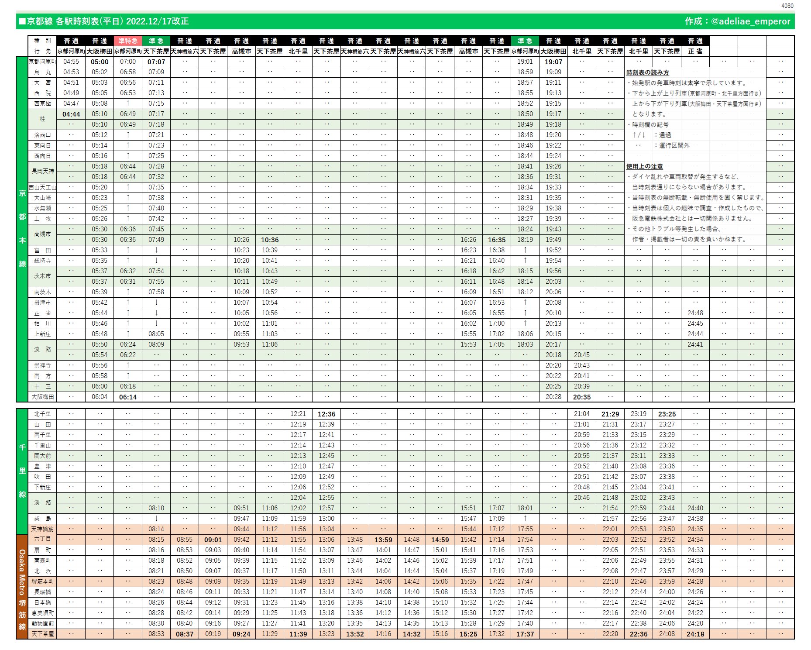Viewport: 811px width, 650px height.
Task: Select the bold time 06:14 at 大阪梅田
Action: (128, 397)
